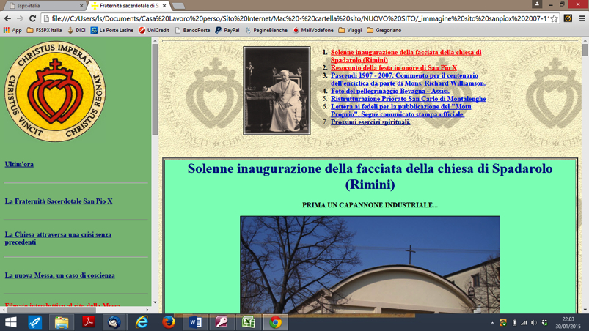
Task: Open the MailVodafone bookmark
Action: point(313,30)
